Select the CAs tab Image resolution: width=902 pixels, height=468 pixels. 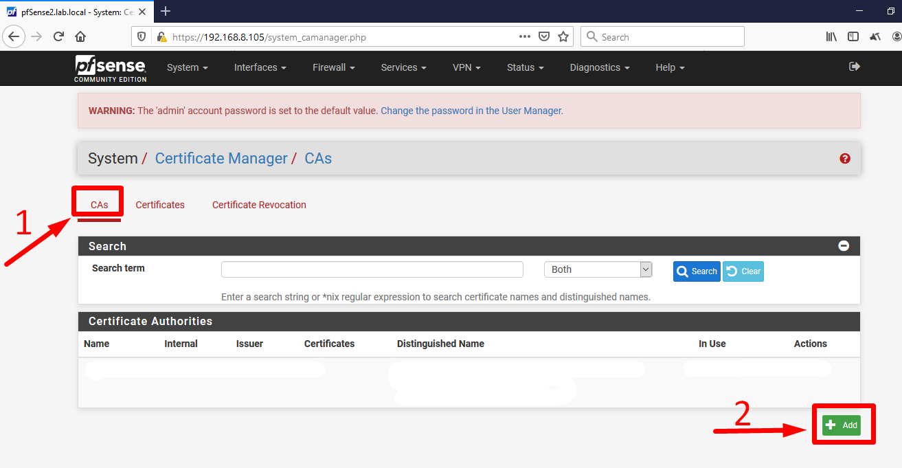click(100, 205)
